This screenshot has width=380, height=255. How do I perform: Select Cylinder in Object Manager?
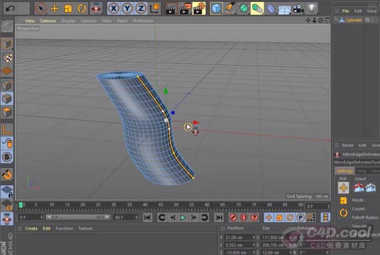[x=354, y=20]
